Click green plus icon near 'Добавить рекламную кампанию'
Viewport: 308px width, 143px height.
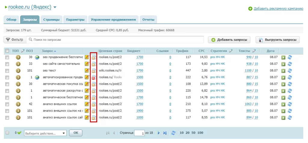coord(250,9)
